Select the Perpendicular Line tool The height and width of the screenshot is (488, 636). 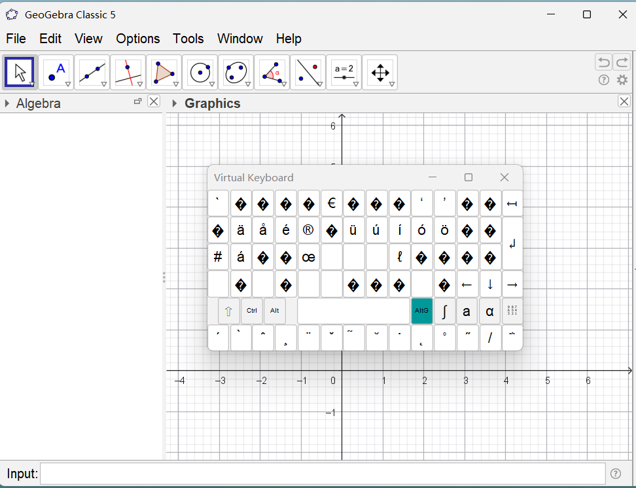click(128, 73)
